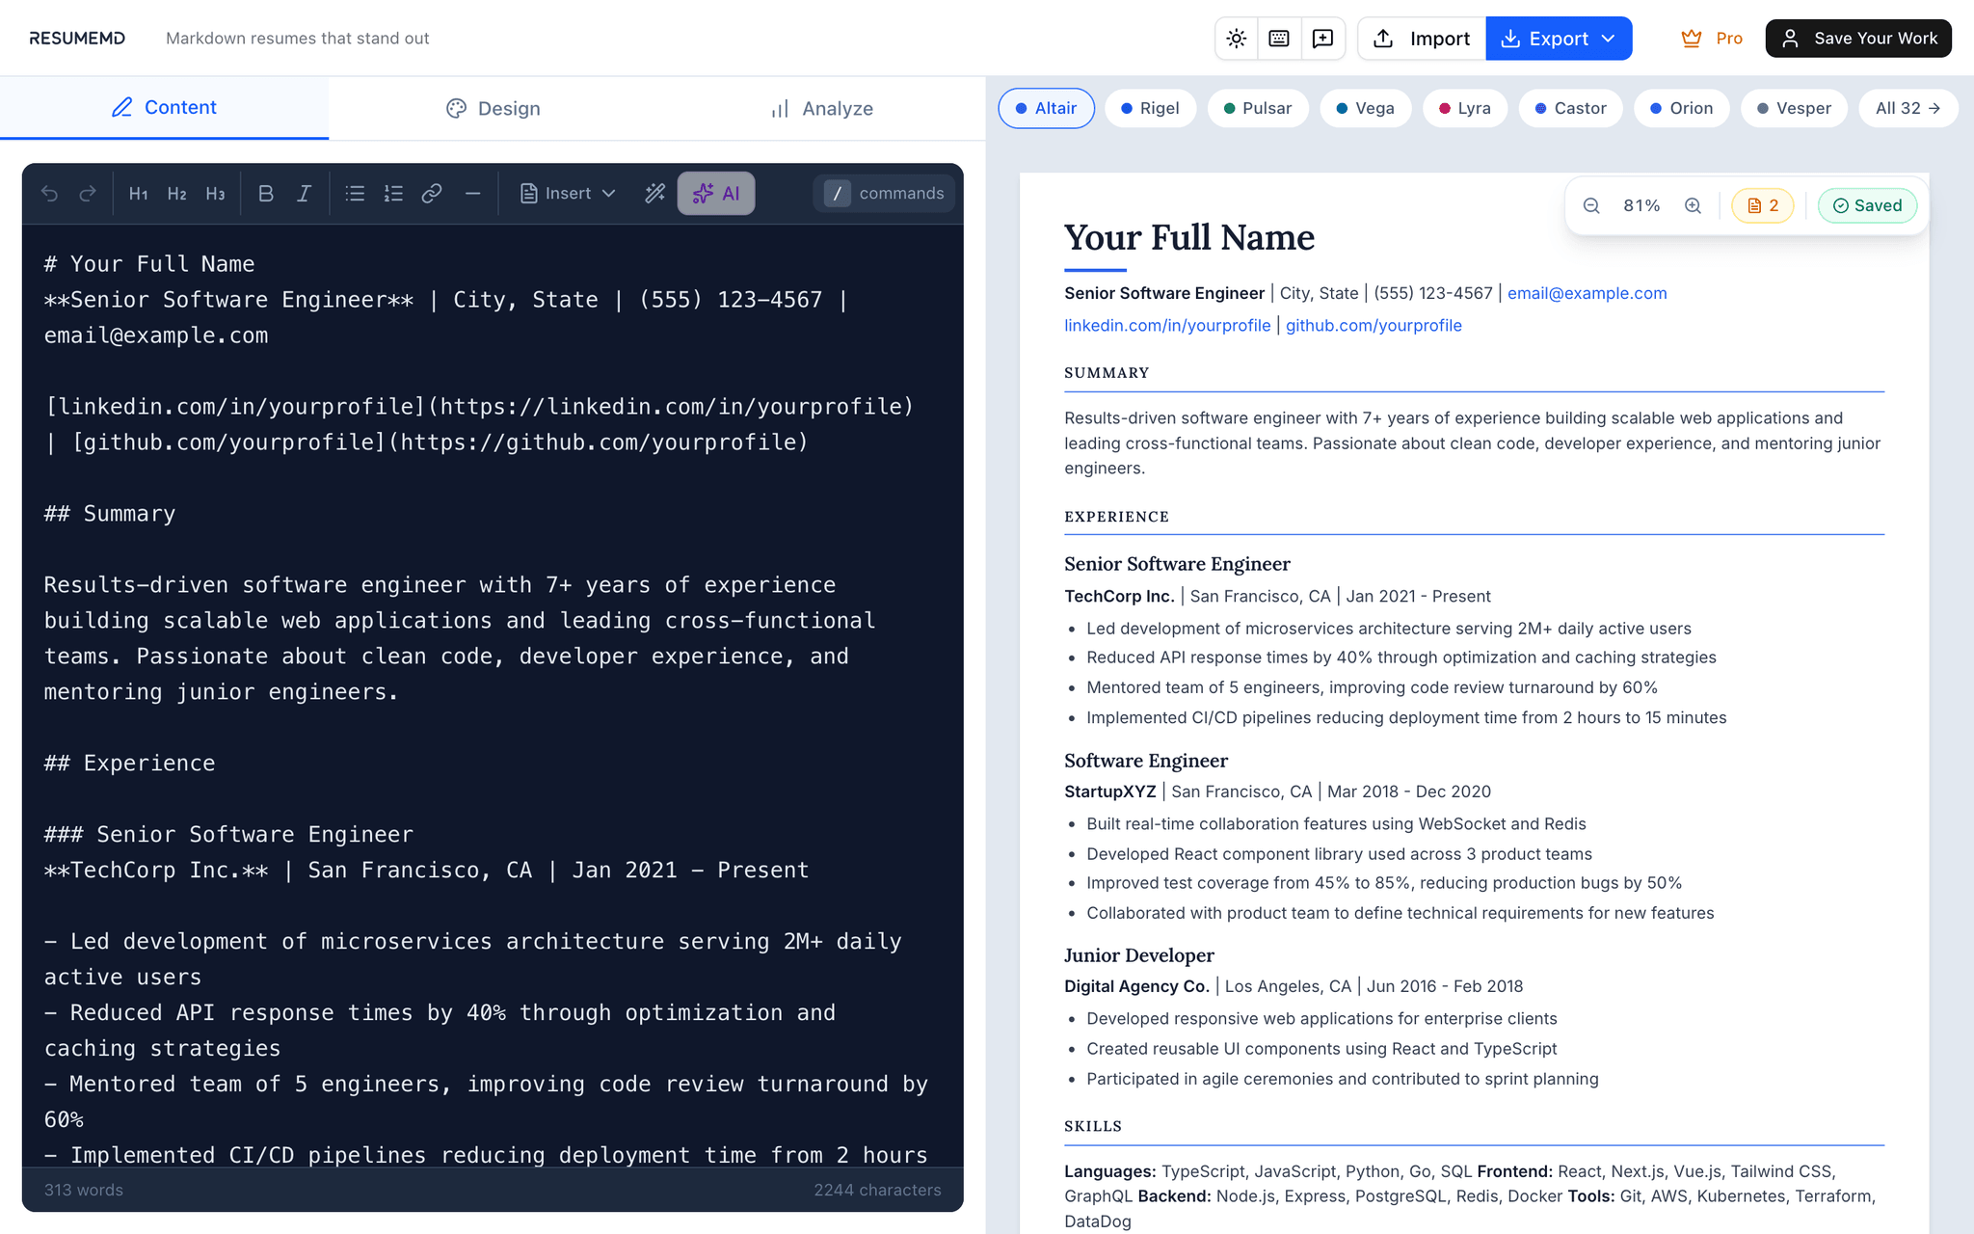Click 'Junior Developer' heading in preview
The image size is (1974, 1234).
(x=1139, y=955)
